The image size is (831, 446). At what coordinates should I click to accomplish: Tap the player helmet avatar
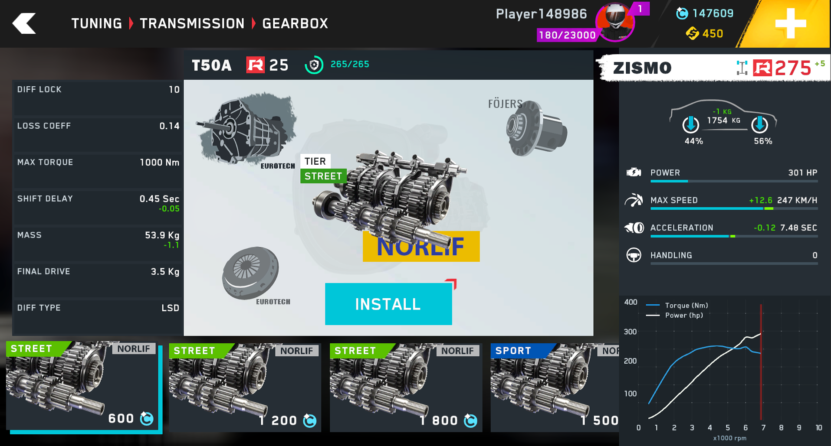pos(615,22)
